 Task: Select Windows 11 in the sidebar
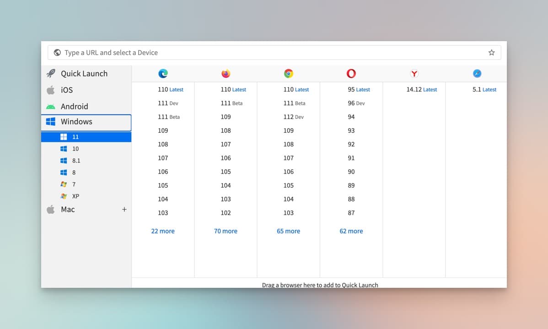coord(86,137)
